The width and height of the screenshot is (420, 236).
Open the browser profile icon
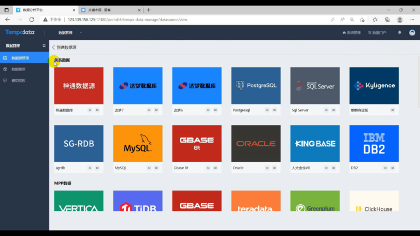400,20
